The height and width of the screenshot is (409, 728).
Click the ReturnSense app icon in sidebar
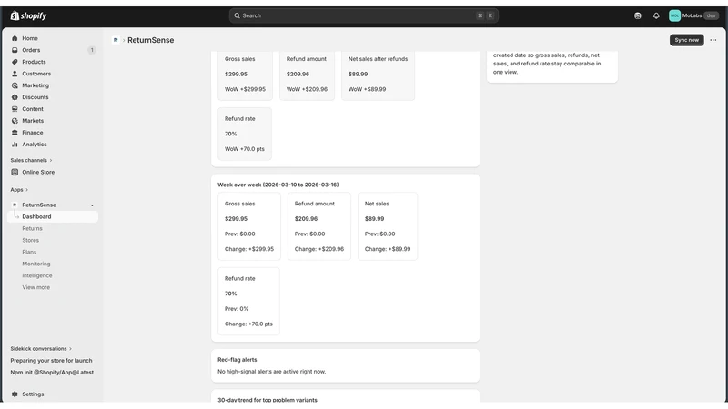tap(15, 205)
